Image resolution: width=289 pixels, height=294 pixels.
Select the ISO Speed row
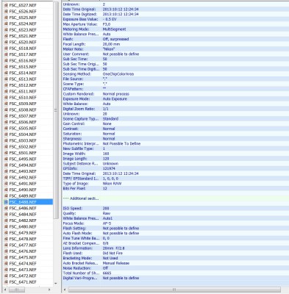tap(175, 208)
